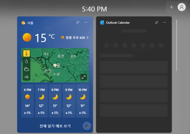Expand the weather map to full view
The image size is (190, 134).
click(84, 77)
